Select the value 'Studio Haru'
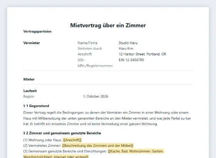Image resolution: width=216 pixels, height=158 pixels. coord(128,43)
